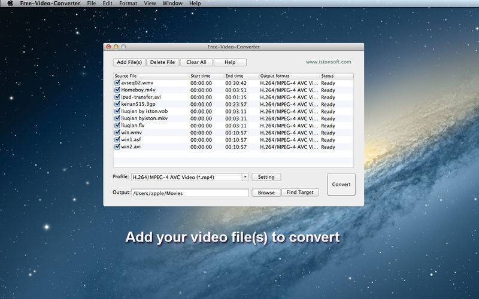This screenshot has width=479, height=299.
Task: Open the View menu
Action: [x=150, y=4]
